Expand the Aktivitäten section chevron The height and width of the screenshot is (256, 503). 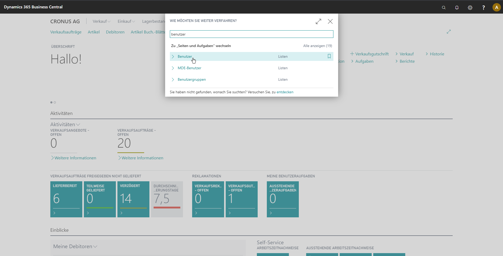coord(78,125)
